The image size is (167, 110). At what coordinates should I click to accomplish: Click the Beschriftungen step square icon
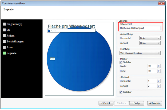coord(4,41)
